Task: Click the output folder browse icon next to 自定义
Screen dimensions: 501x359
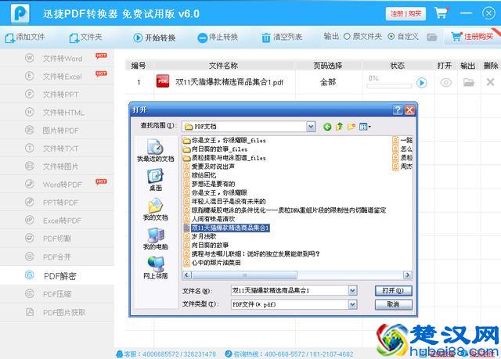Action: click(x=431, y=38)
